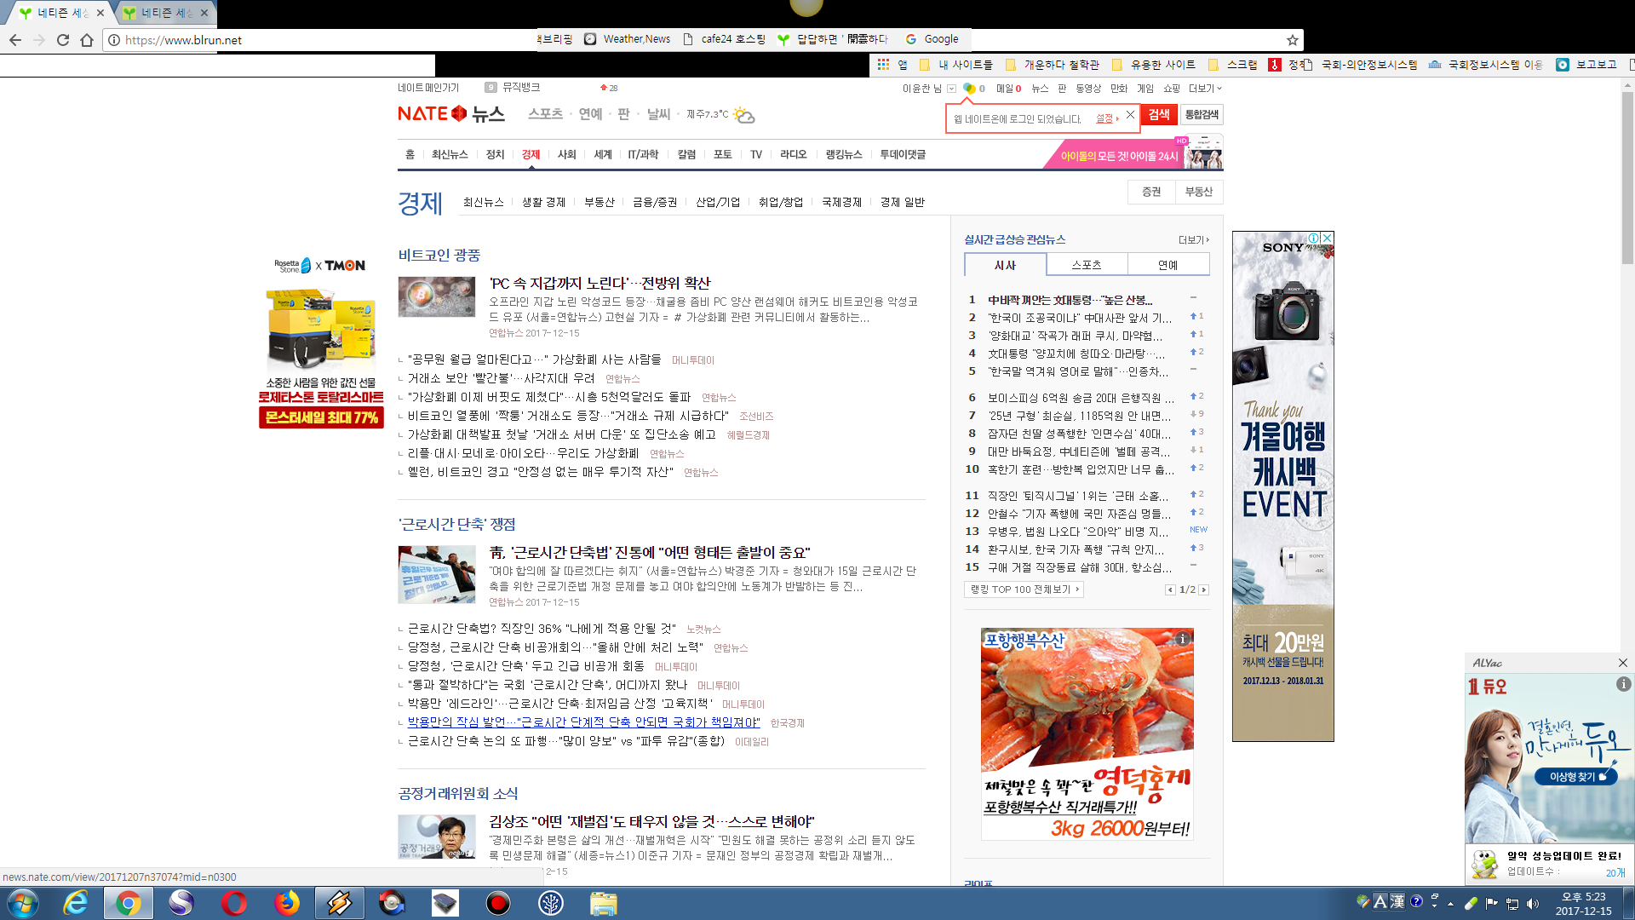Click 이상형 찾기 button in 듀오 ad
This screenshot has width=1635, height=920.
pos(1576,777)
